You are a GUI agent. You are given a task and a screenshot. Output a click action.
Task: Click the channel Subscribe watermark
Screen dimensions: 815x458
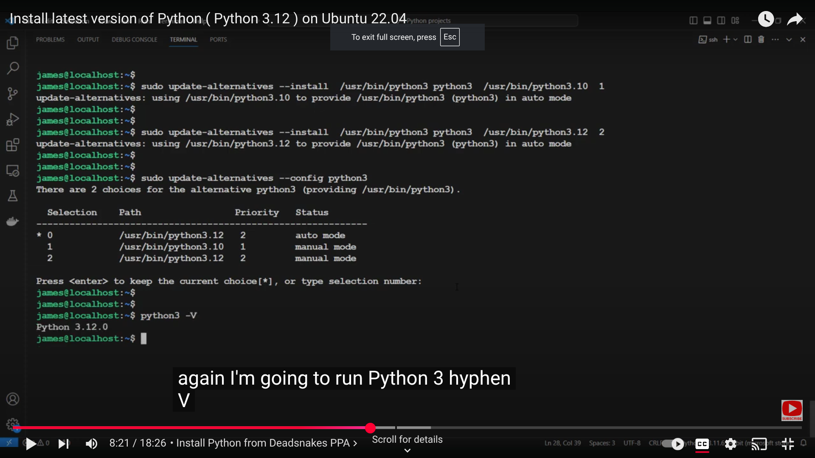point(792,411)
